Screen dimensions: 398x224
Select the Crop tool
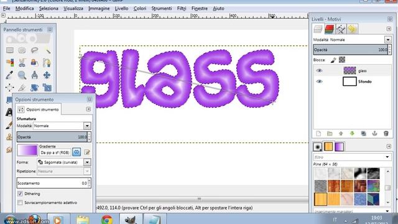coord(22,87)
